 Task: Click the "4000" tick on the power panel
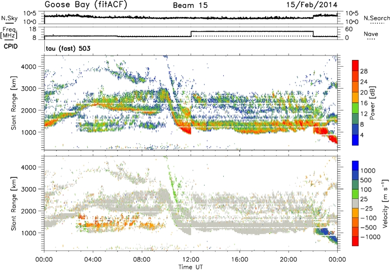pyautogui.click(x=29, y=67)
